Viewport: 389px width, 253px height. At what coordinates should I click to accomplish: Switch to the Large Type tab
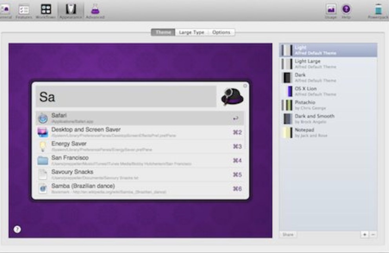click(x=191, y=32)
